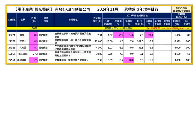
Task: Click the 高速公路休息站 market position description
Action: coord(73,54)
